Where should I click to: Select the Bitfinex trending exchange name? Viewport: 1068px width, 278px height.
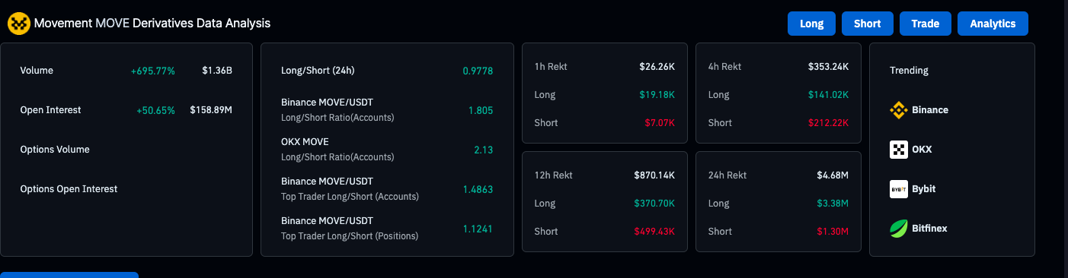(x=929, y=229)
